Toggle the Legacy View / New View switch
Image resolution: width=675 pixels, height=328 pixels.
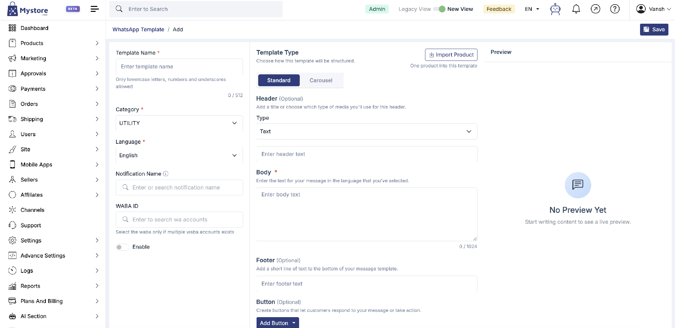tap(439, 9)
